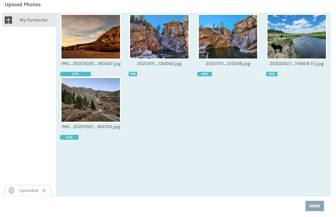This screenshot has height=217, width=336.
Task: Click the upload arrow icon beside My Computer
Action: [x=8, y=20]
